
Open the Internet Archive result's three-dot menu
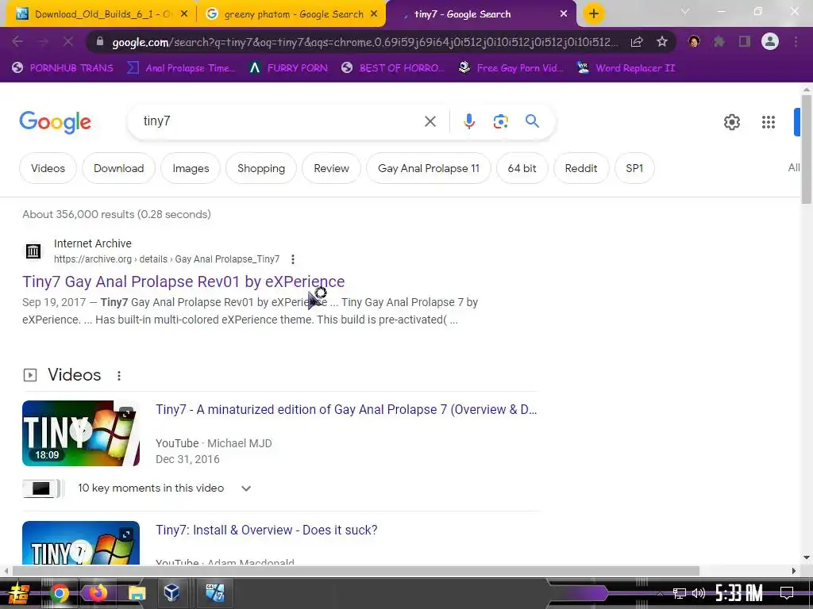(x=293, y=259)
